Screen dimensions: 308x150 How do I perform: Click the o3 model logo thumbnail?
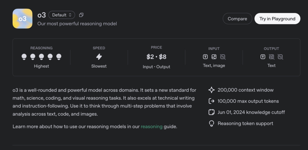(22, 19)
